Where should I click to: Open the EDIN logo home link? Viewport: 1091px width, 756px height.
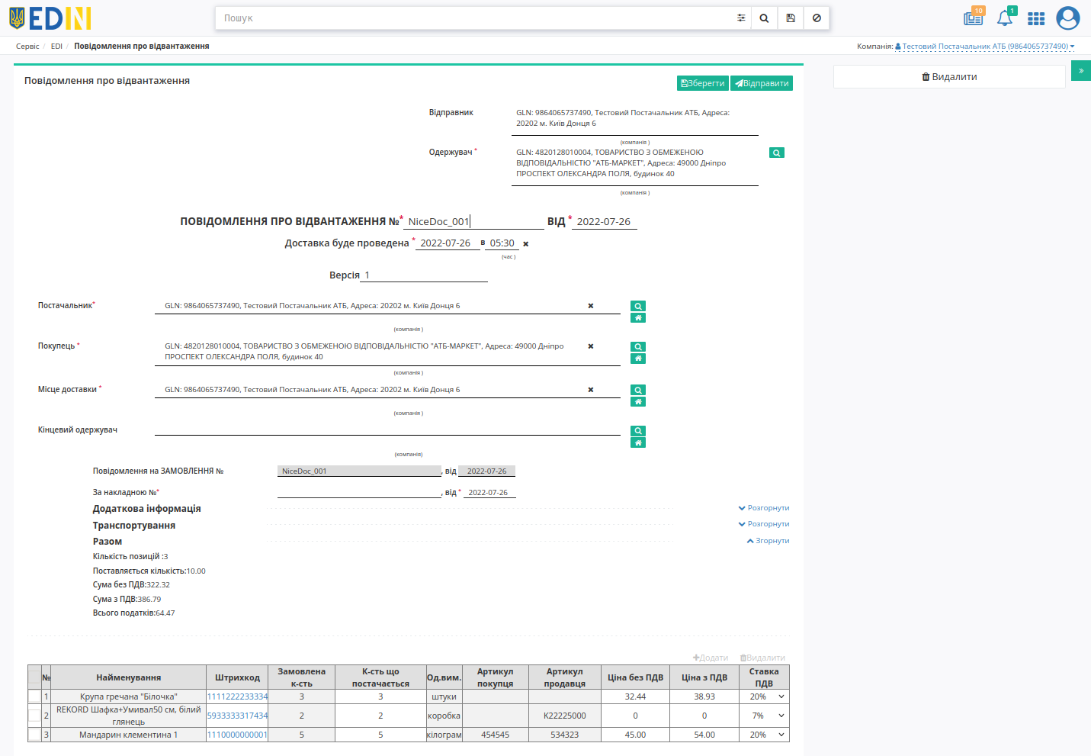click(x=50, y=18)
